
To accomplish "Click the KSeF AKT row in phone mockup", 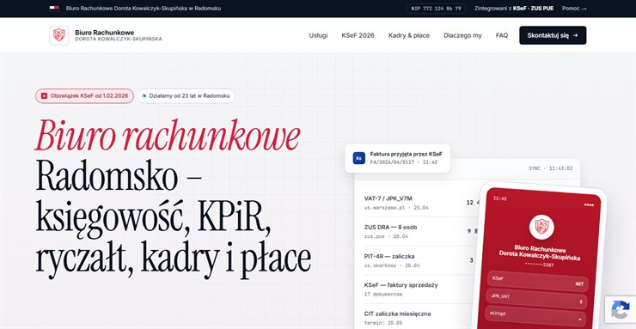I will 537,281.
